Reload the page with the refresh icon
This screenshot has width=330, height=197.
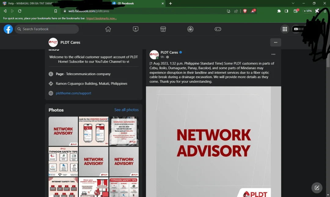(x=20, y=11)
